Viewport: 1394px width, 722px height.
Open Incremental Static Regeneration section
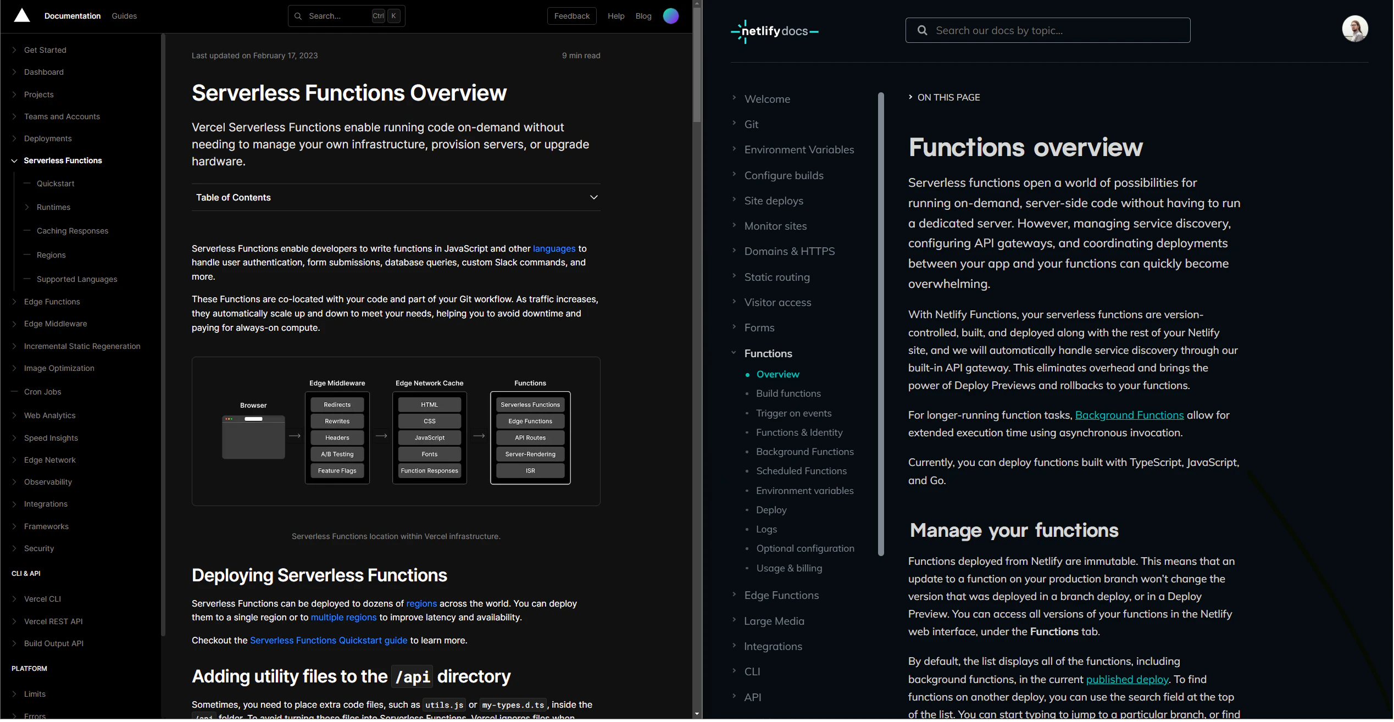tap(82, 346)
